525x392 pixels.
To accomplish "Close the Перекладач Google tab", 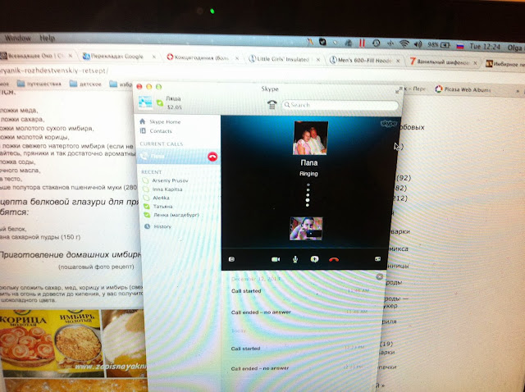I will tap(154, 57).
